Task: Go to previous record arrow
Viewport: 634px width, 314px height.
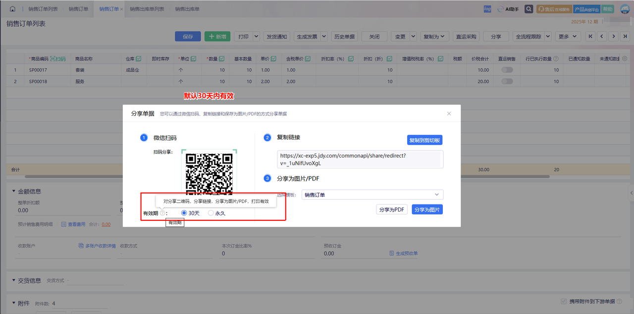Action: coord(602,36)
